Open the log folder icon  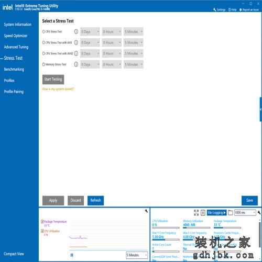coord(231,213)
